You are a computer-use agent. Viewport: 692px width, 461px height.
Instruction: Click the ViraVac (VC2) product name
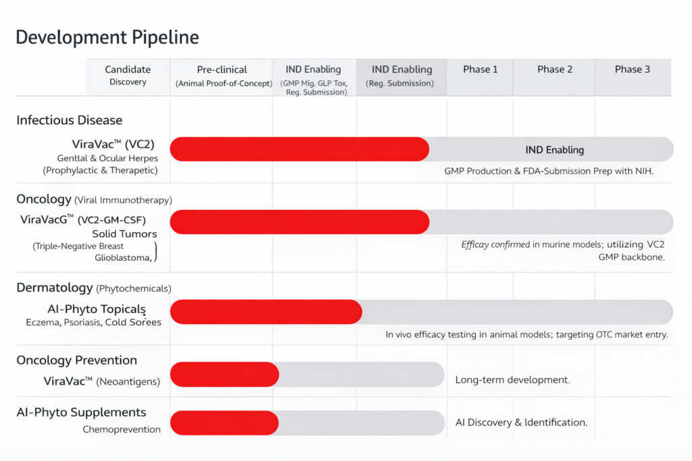click(114, 144)
